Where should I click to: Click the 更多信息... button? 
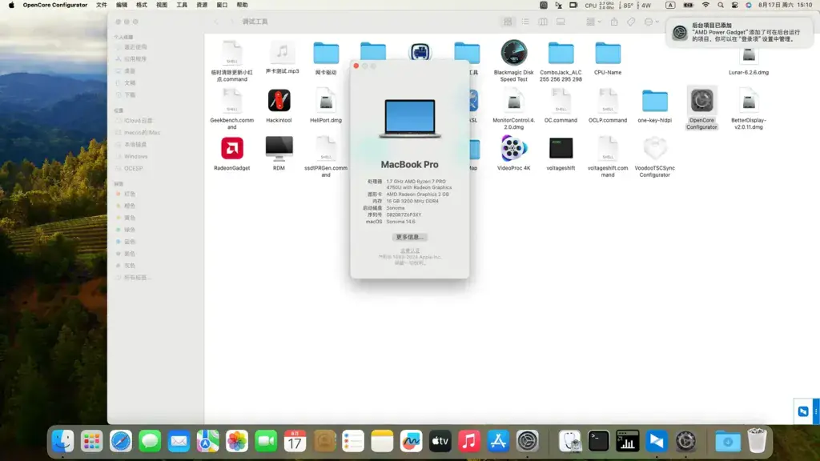click(409, 237)
